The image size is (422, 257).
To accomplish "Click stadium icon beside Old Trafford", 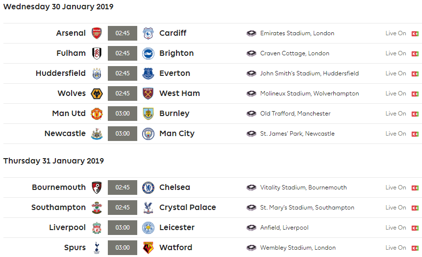I will [x=251, y=114].
